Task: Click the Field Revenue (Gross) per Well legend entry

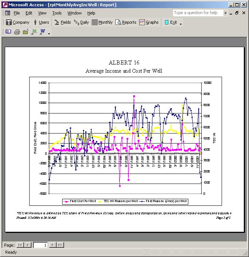Action: pyautogui.click(x=163, y=201)
